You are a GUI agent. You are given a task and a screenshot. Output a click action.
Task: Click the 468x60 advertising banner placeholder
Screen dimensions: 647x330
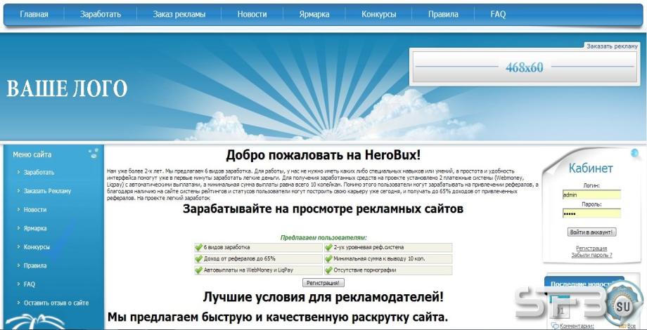click(x=525, y=67)
